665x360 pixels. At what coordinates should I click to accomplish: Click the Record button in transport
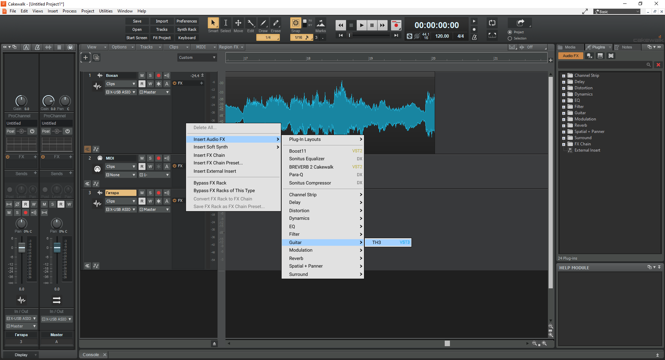(396, 25)
